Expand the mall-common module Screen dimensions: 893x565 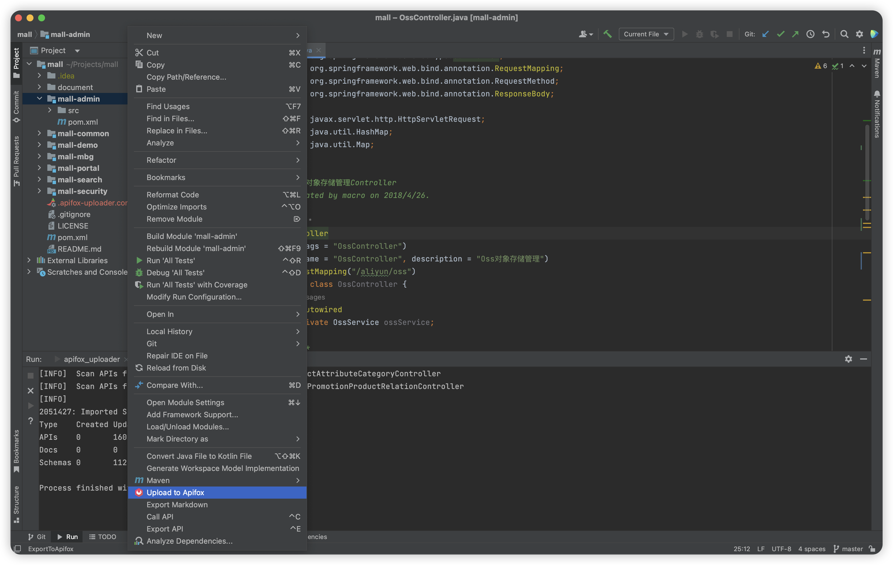pyautogui.click(x=39, y=133)
